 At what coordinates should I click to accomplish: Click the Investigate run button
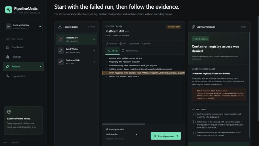(x=166, y=136)
